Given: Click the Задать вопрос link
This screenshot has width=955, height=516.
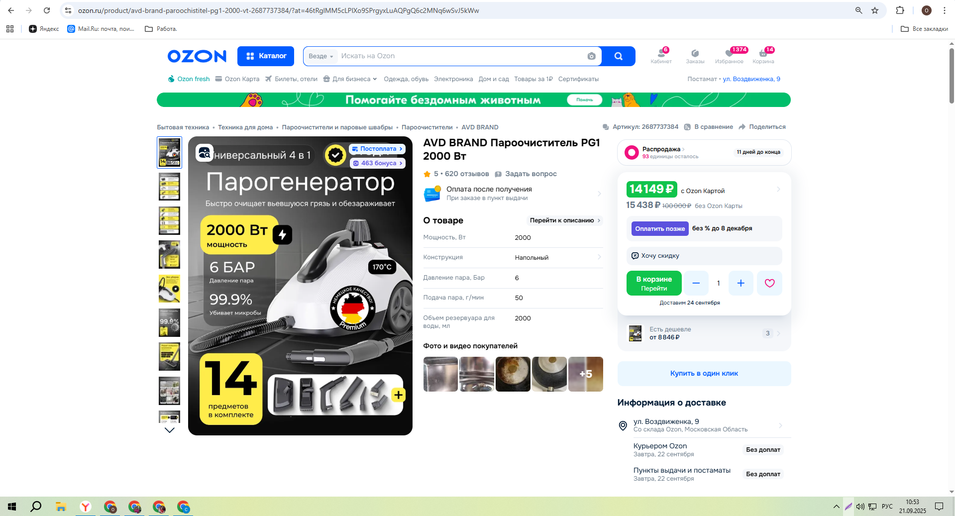Looking at the screenshot, I should coord(526,174).
